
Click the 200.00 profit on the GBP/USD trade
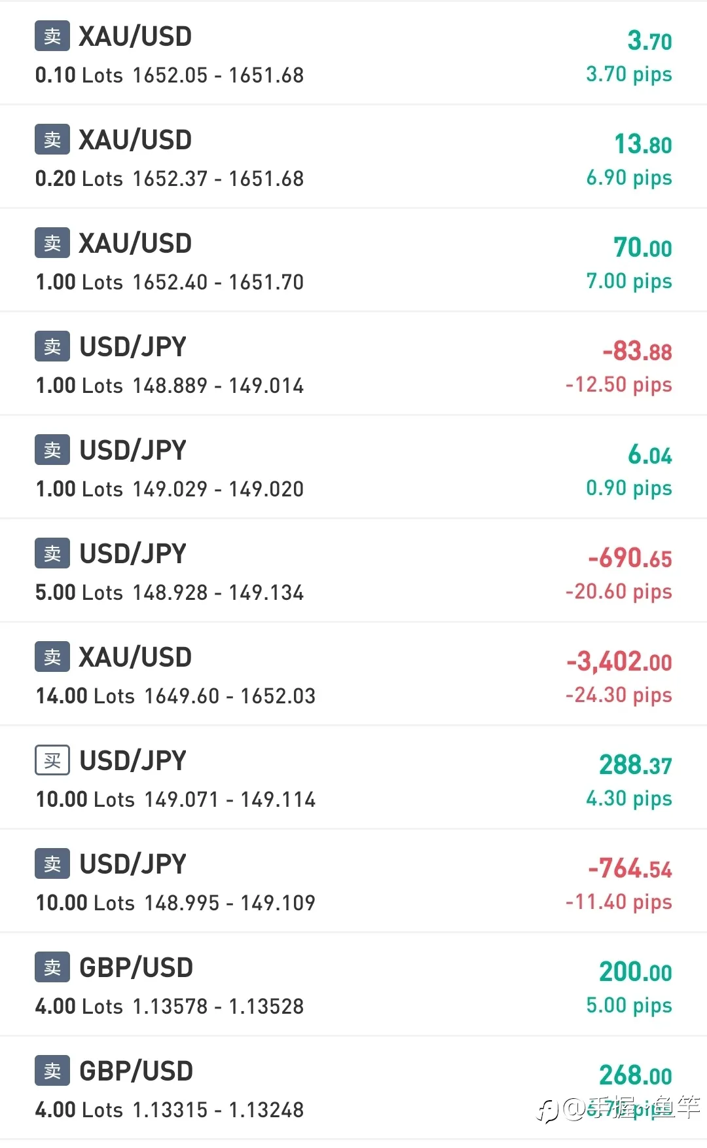click(636, 972)
